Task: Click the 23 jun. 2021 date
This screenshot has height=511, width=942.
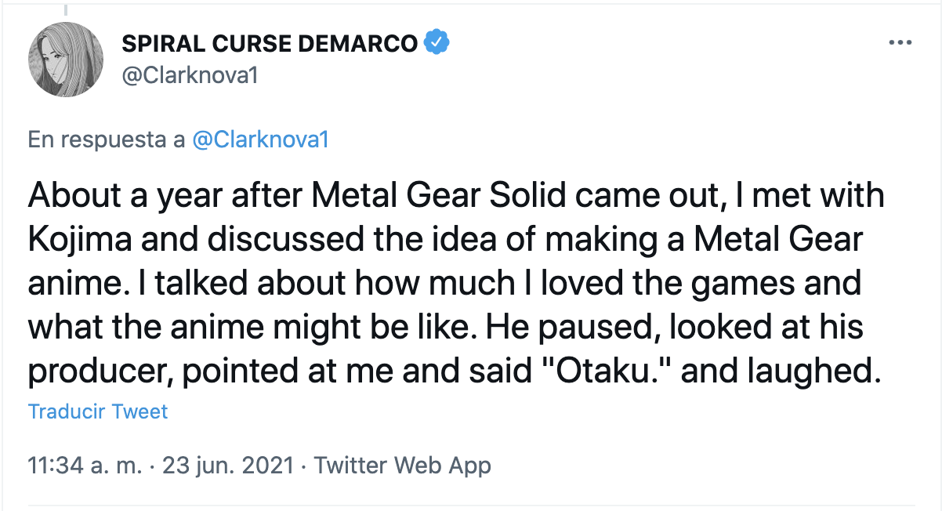Action: coord(228,466)
